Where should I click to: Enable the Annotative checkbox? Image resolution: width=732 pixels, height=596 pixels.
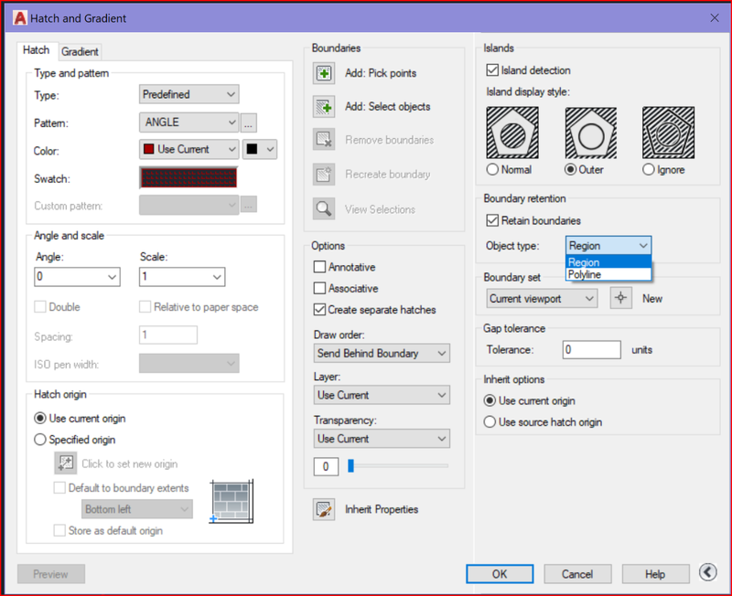click(x=320, y=268)
